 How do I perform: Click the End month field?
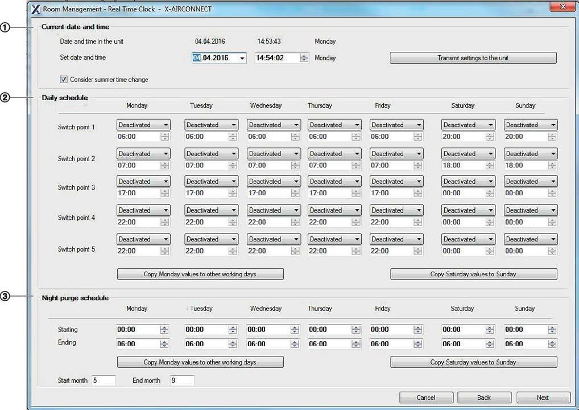pos(182,380)
